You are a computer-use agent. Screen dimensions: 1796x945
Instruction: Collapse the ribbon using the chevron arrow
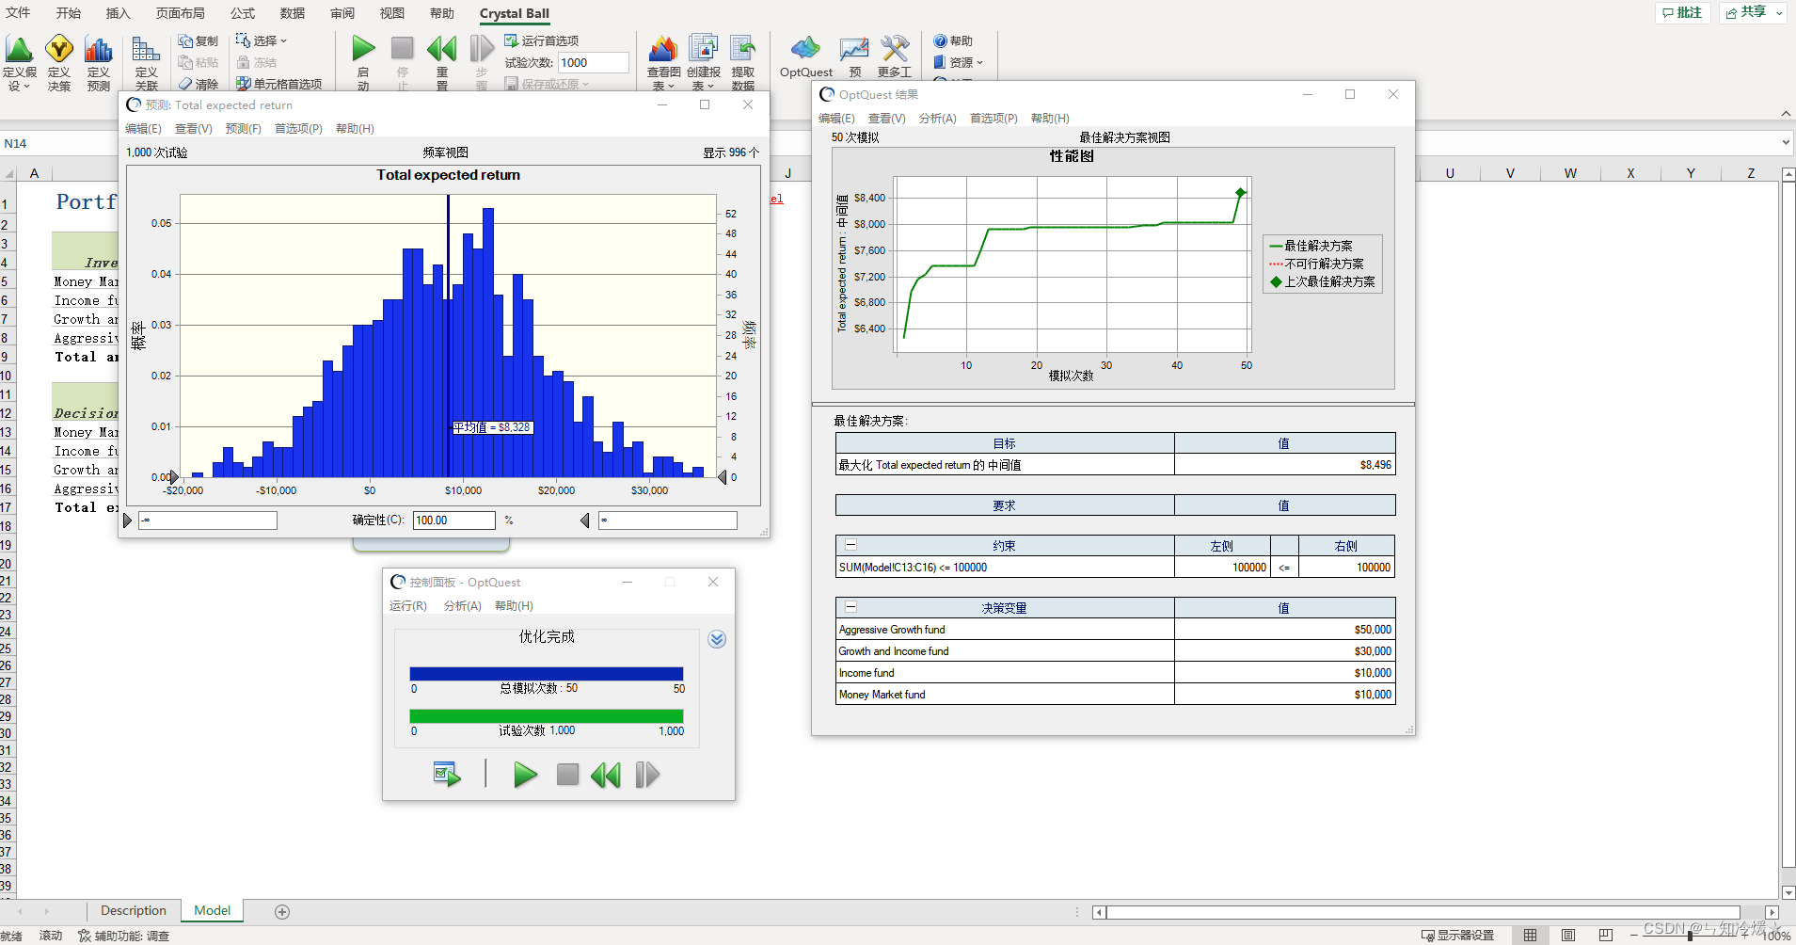click(1786, 114)
